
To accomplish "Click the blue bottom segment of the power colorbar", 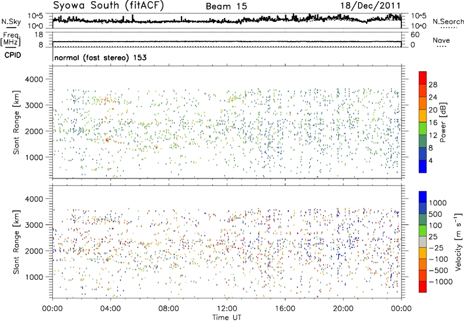I will click(423, 166).
